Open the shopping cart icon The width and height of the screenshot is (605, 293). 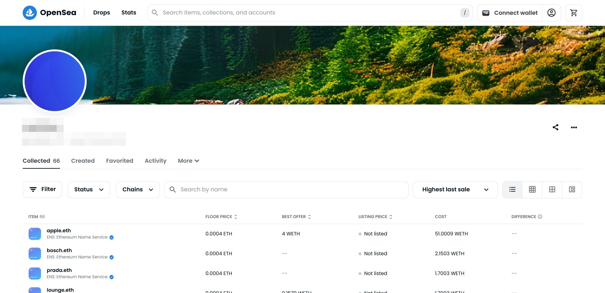(574, 13)
